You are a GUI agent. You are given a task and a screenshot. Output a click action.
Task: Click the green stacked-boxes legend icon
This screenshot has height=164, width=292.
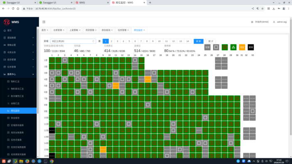(233, 47)
